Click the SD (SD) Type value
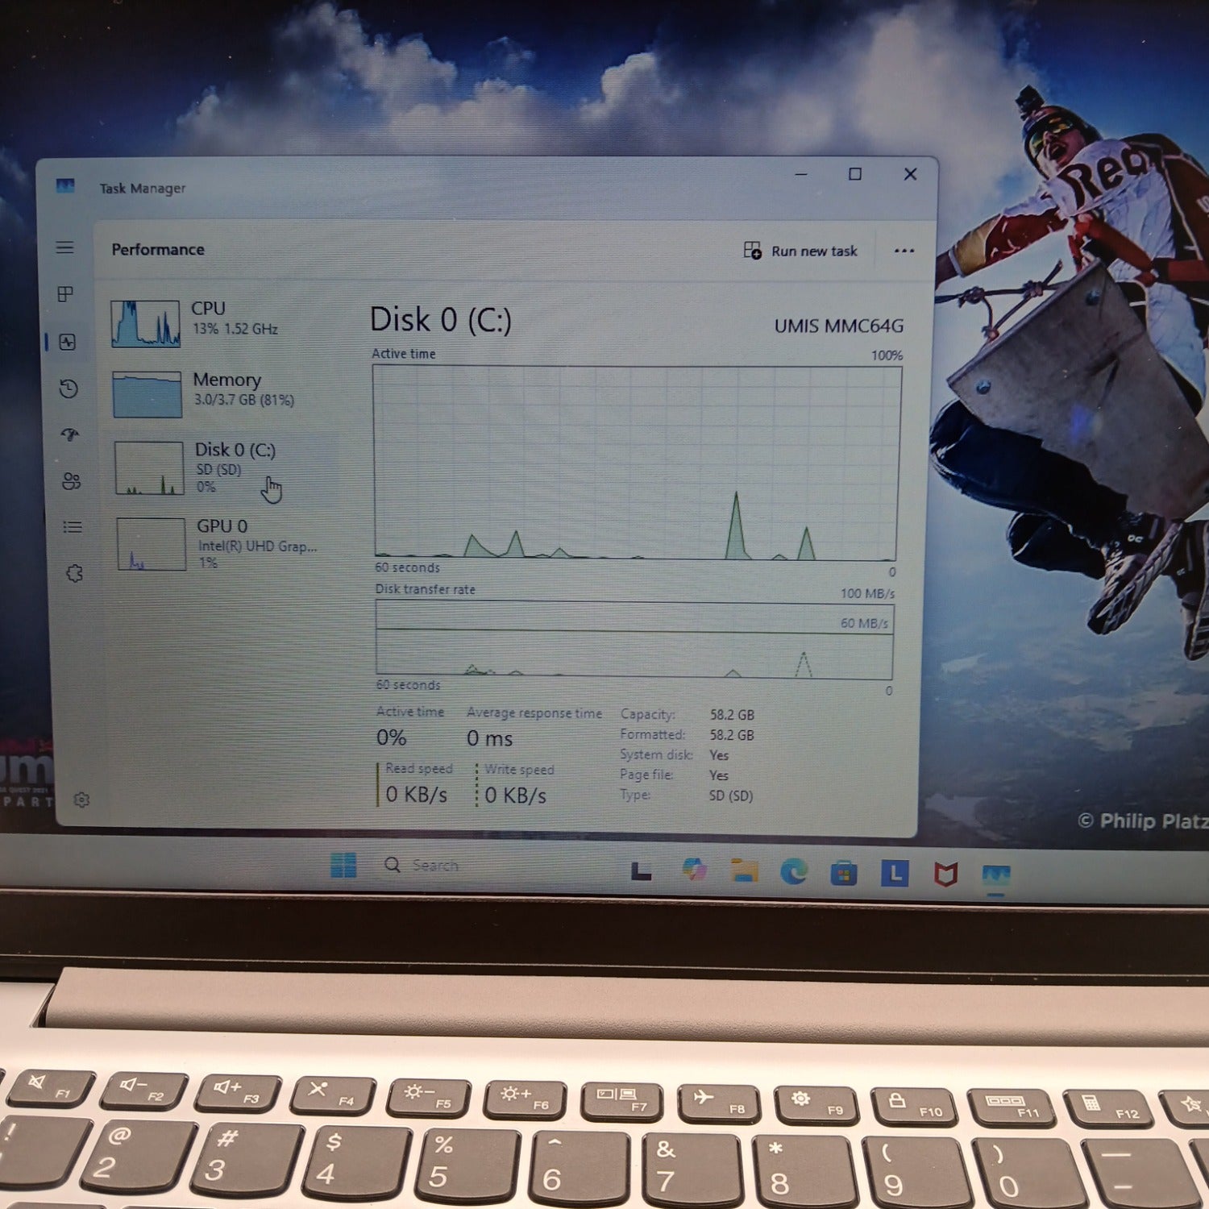Image resolution: width=1209 pixels, height=1209 pixels. point(730,796)
